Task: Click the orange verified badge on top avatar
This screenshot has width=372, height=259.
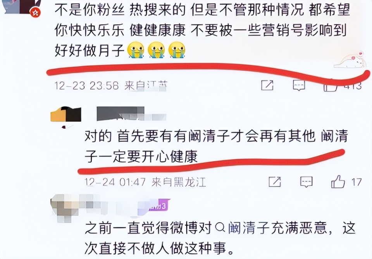Action: pyautogui.click(x=35, y=12)
